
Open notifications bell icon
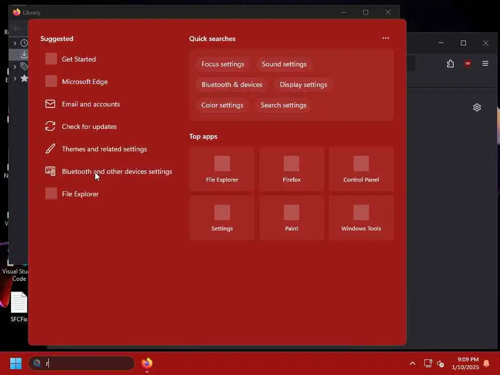pyautogui.click(x=486, y=363)
